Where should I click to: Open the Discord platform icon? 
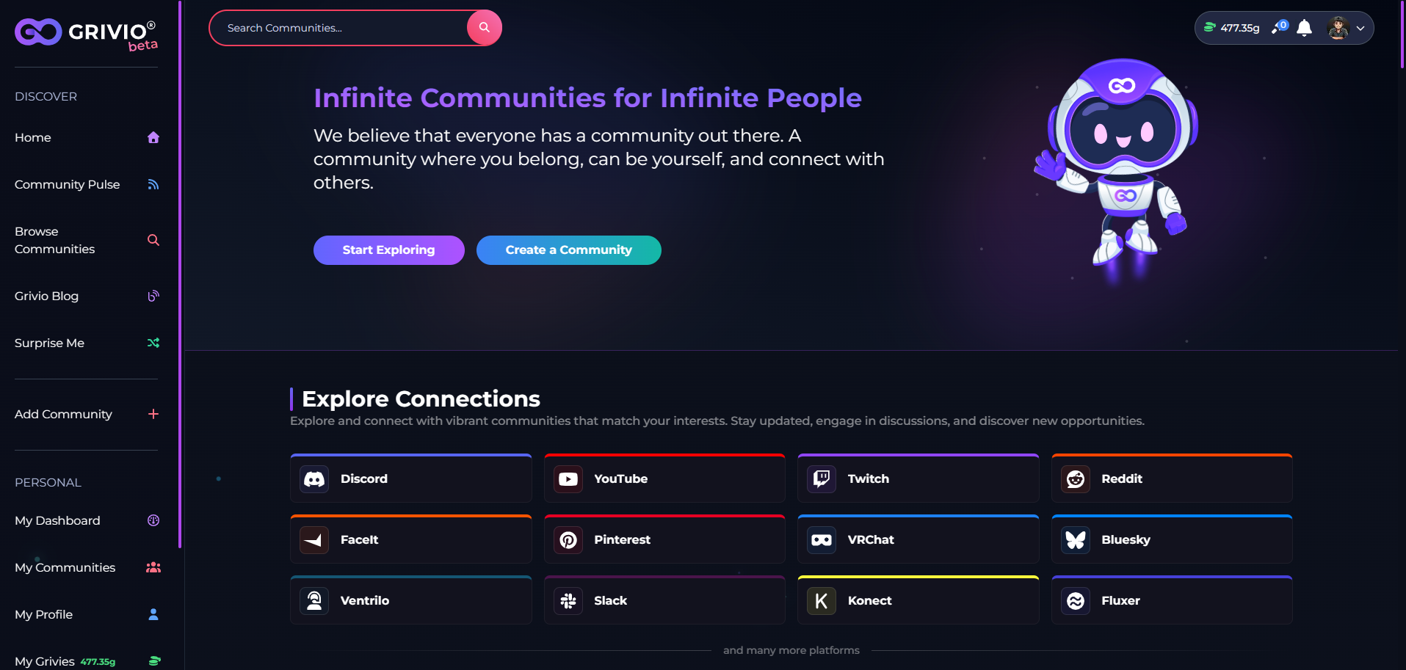point(314,479)
